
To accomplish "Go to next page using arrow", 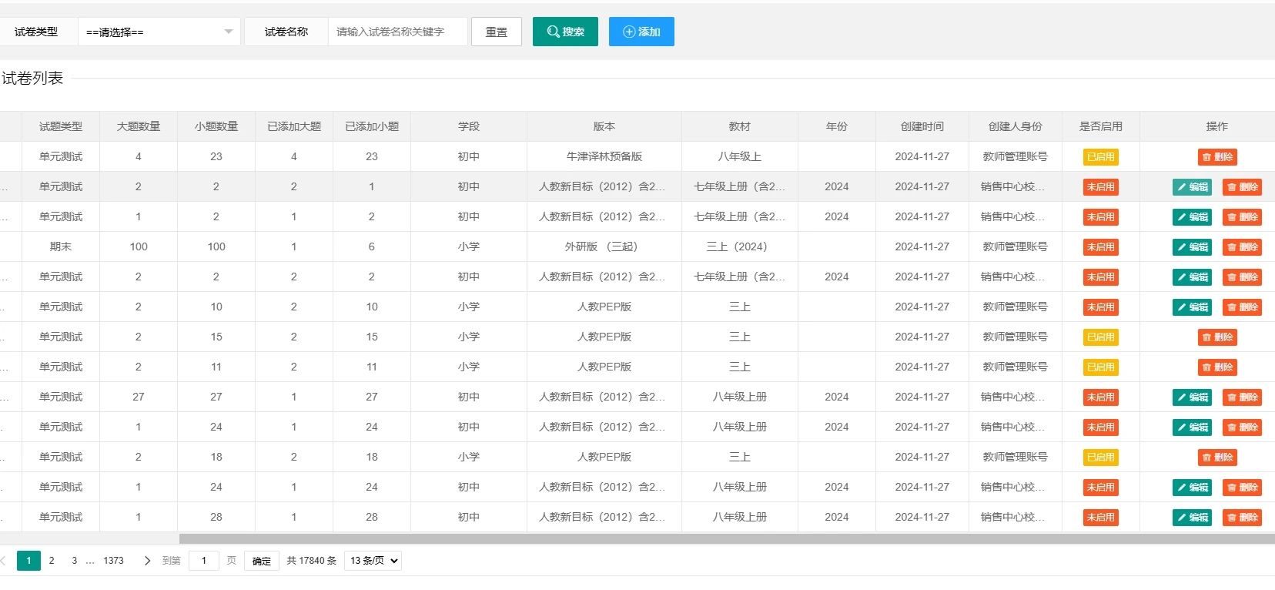I will (147, 561).
